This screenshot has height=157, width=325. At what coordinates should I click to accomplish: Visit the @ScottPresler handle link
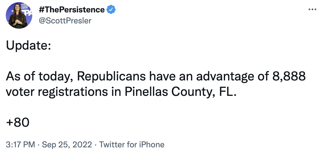coord(65,21)
